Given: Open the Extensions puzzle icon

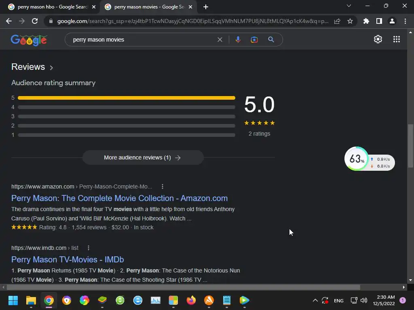Looking at the screenshot, I should pyautogui.click(x=366, y=21).
